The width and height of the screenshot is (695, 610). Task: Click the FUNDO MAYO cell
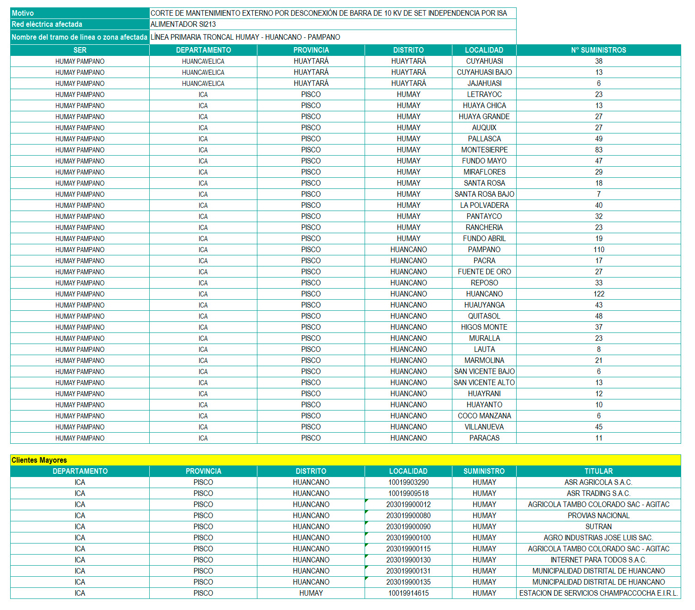coord(484,161)
